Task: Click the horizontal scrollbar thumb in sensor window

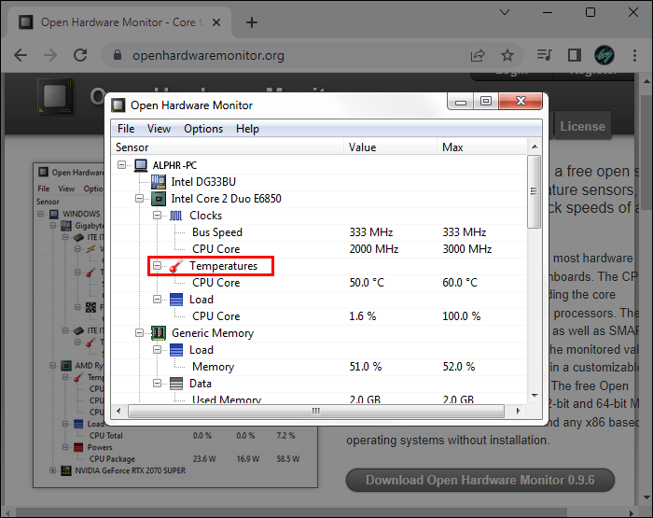Action: click(x=316, y=411)
